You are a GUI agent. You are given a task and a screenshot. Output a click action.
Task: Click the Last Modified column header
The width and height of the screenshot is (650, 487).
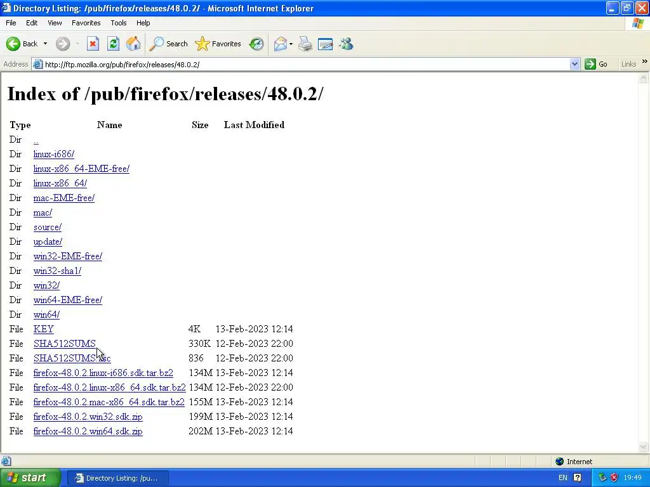[x=254, y=125]
